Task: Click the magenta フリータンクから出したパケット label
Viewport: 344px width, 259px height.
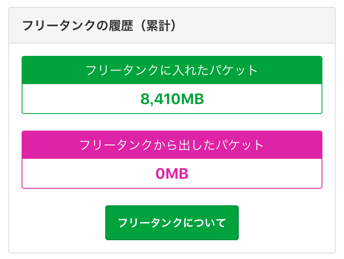Action: pos(172,145)
